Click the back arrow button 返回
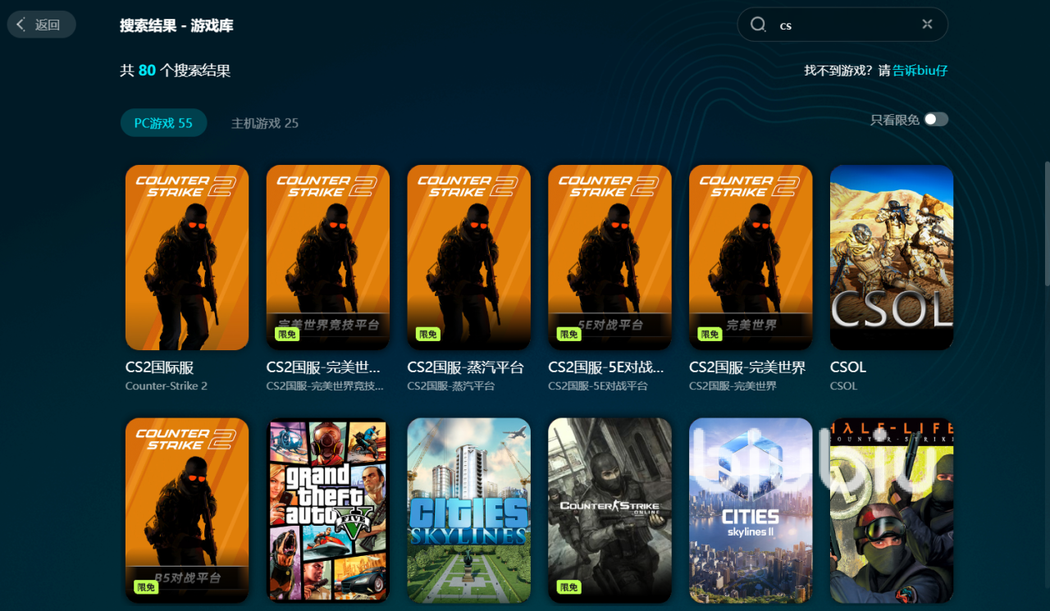 coord(41,25)
